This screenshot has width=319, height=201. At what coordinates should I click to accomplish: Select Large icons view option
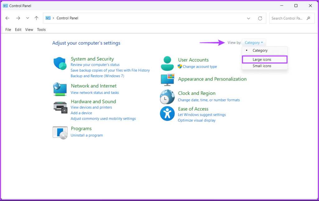265,59
